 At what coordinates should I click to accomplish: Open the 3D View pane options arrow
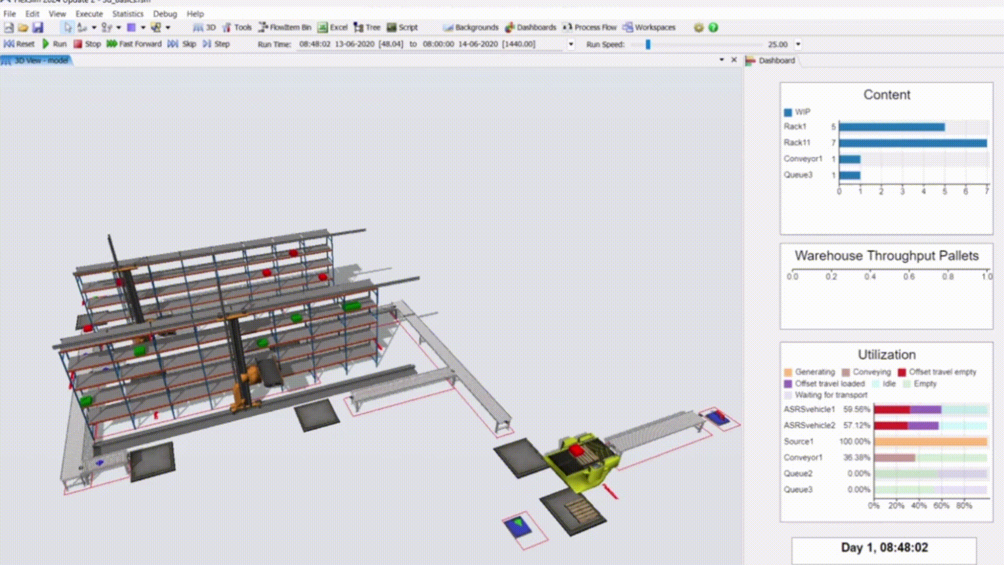click(x=722, y=60)
